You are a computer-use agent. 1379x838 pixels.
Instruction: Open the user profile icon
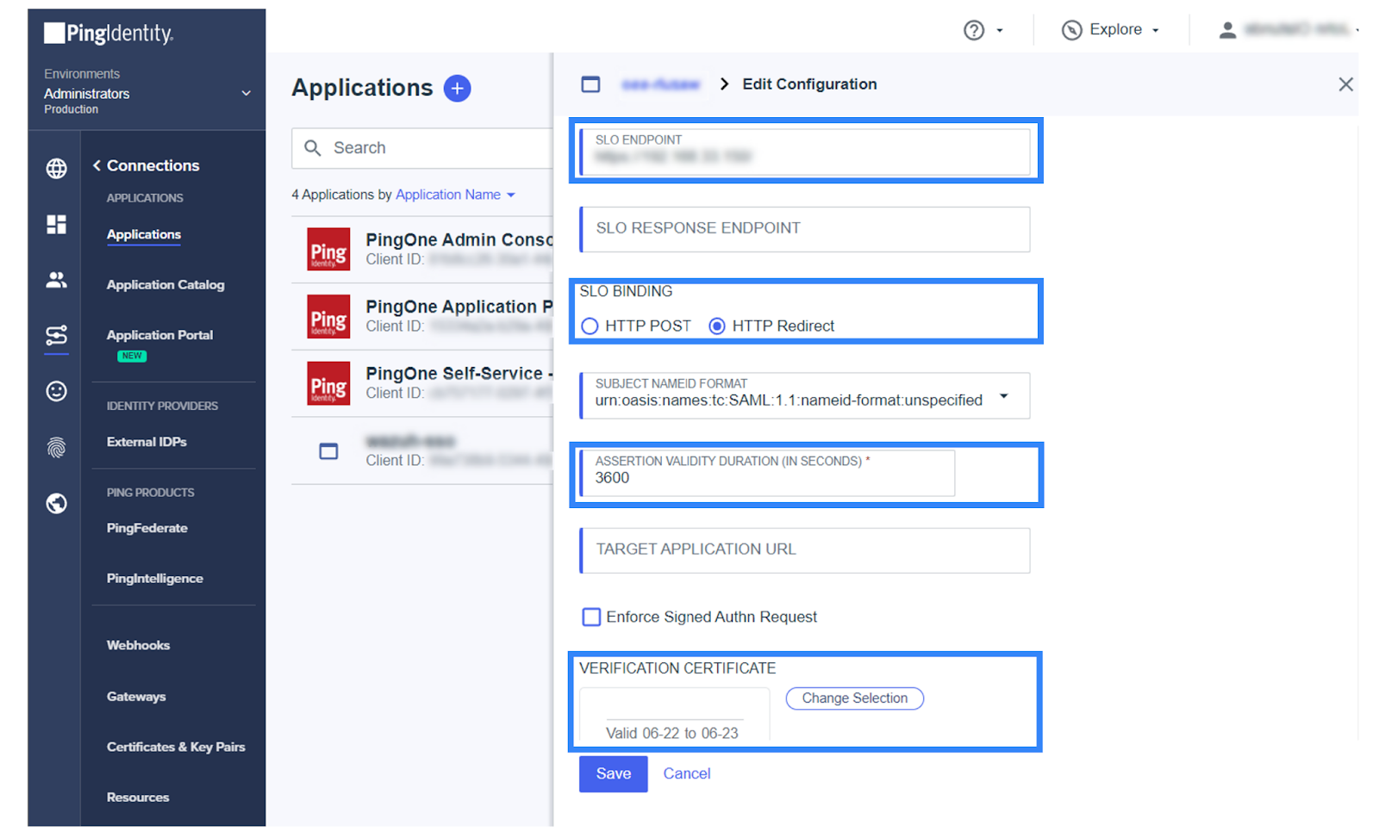[x=1227, y=30]
